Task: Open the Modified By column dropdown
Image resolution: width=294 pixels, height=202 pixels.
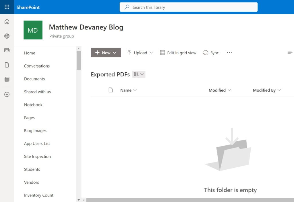Action: click(x=267, y=90)
